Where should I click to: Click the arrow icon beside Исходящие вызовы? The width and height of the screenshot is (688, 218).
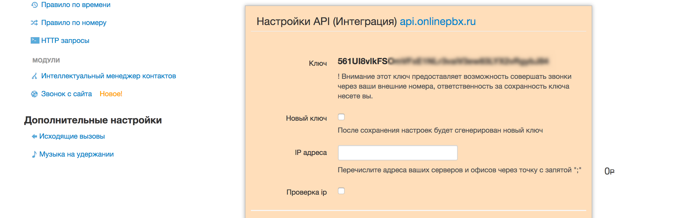tap(34, 136)
